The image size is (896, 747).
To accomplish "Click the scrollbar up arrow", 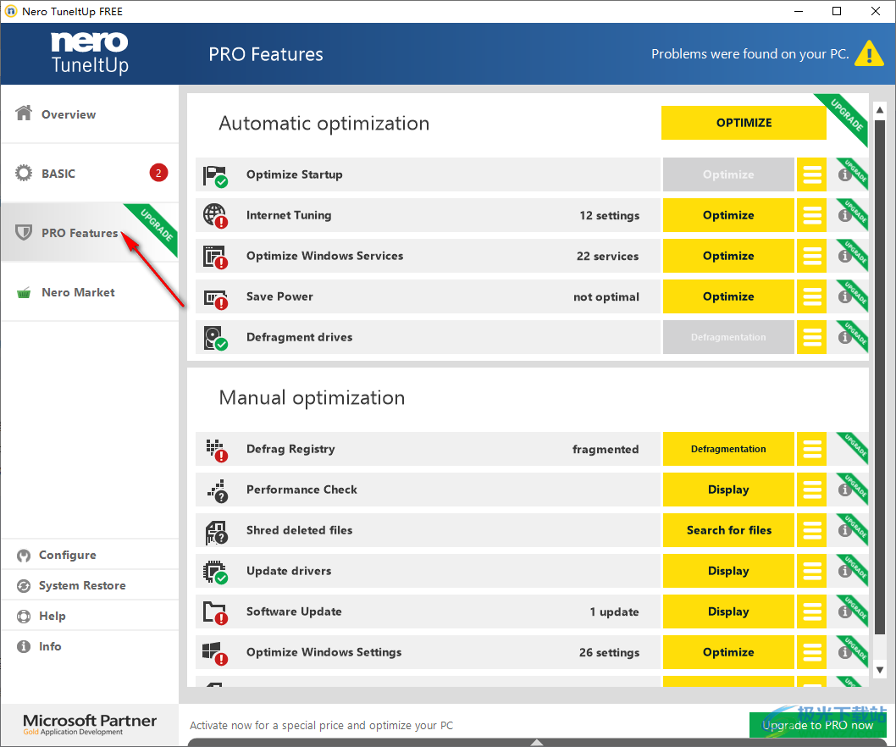I will pyautogui.click(x=879, y=110).
